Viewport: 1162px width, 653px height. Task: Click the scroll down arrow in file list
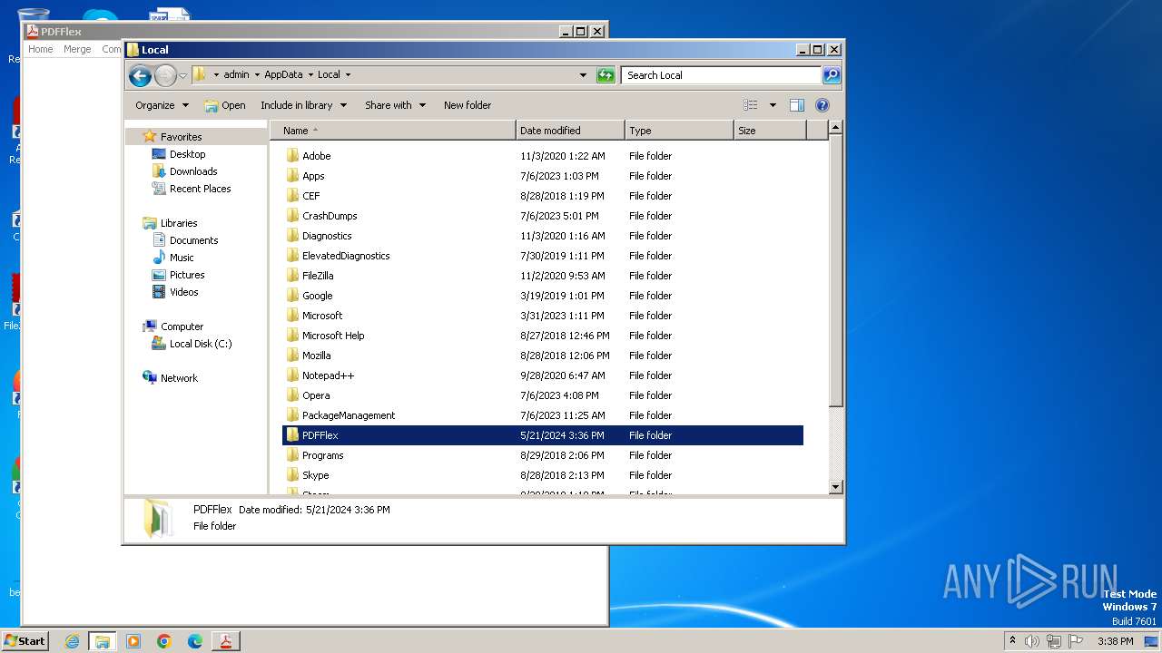836,487
